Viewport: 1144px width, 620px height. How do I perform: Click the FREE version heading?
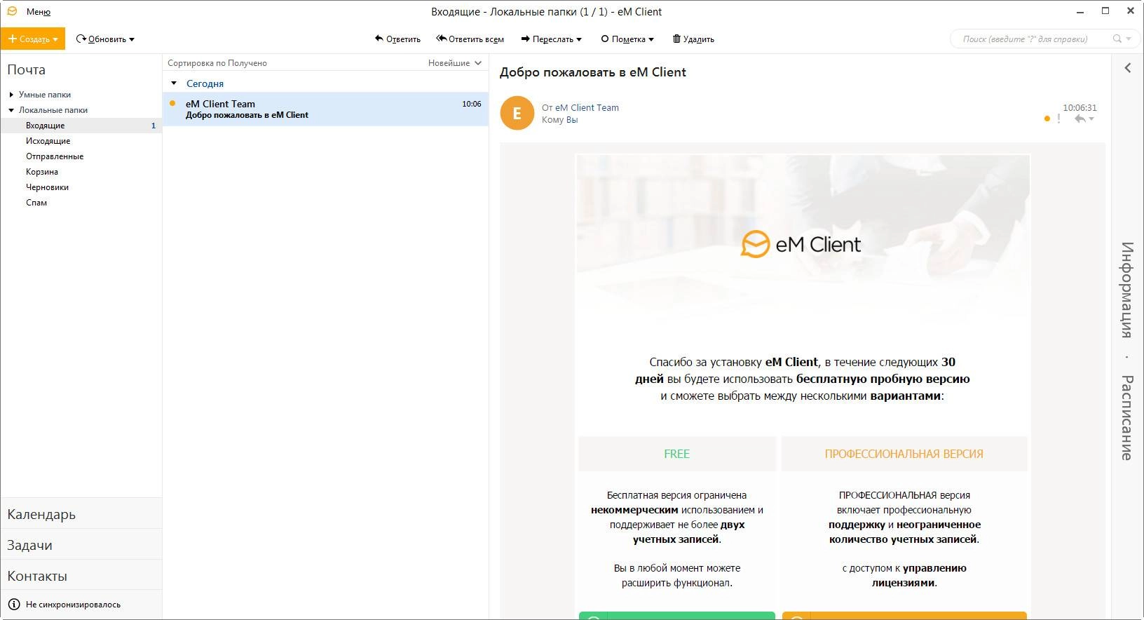click(676, 454)
